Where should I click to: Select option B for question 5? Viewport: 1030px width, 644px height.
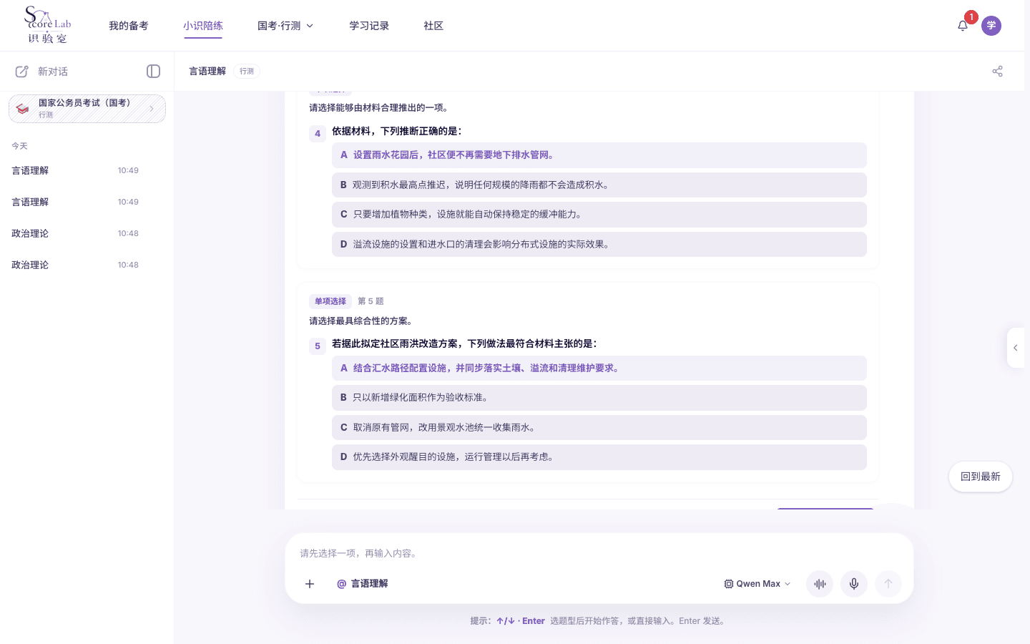point(599,398)
